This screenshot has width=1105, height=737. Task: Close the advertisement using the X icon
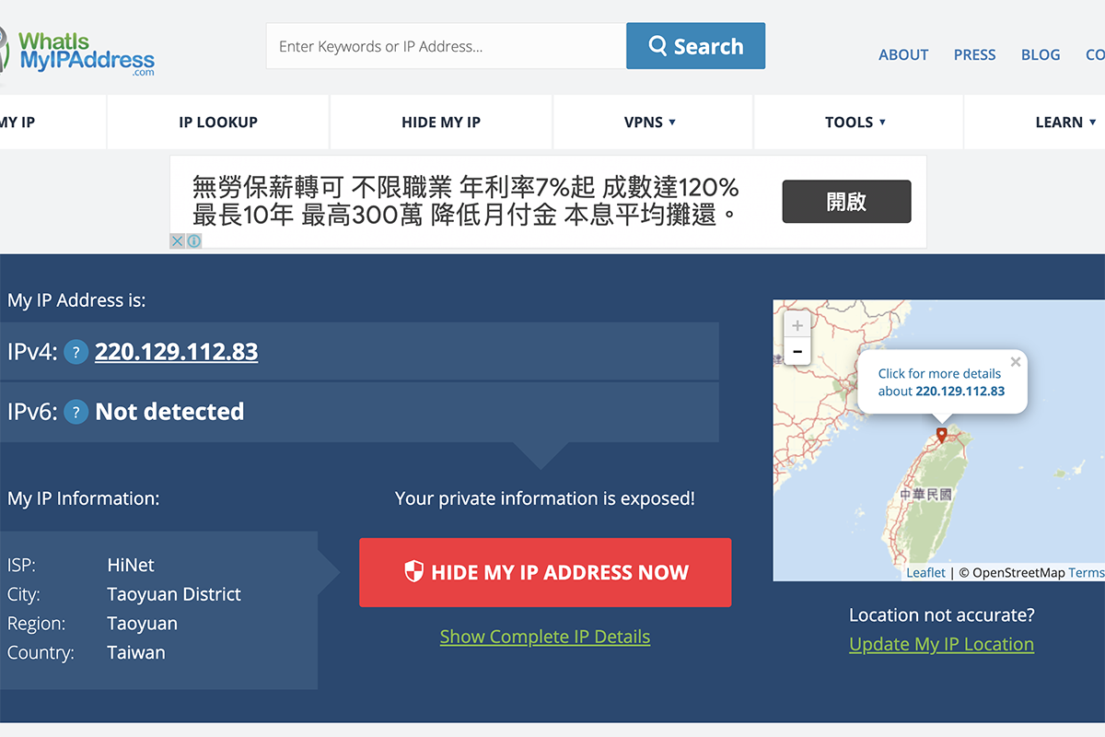pyautogui.click(x=177, y=240)
